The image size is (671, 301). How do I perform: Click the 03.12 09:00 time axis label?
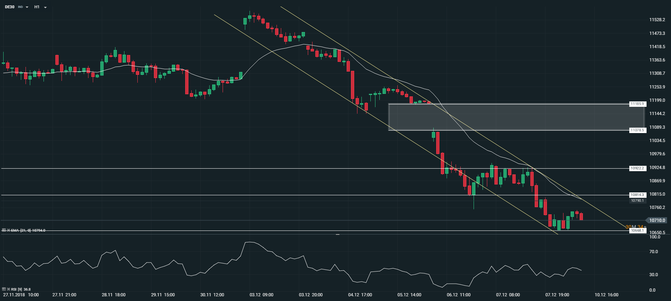point(261,295)
